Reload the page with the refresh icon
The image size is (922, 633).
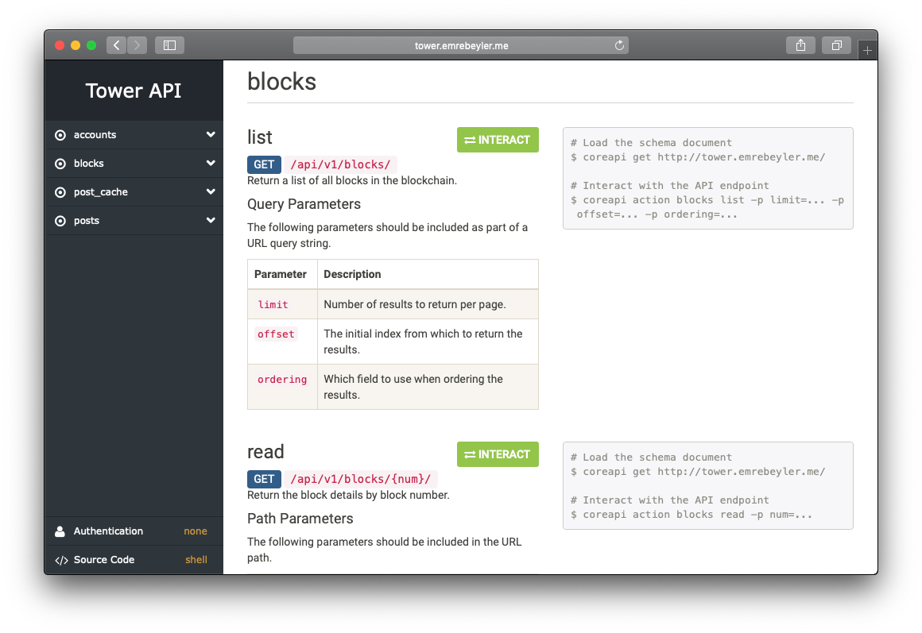(619, 45)
